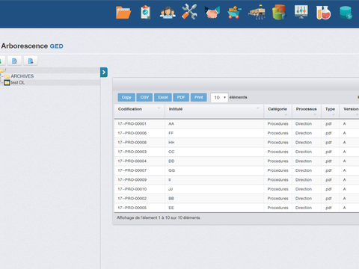Open the handshake partners module

pyautogui.click(x=212, y=12)
